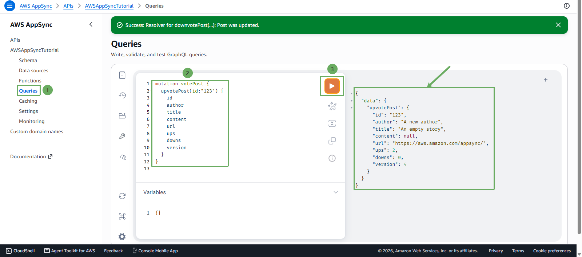582x257 pixels.
Task: Open the hamburger navigation menu
Action: click(9, 6)
